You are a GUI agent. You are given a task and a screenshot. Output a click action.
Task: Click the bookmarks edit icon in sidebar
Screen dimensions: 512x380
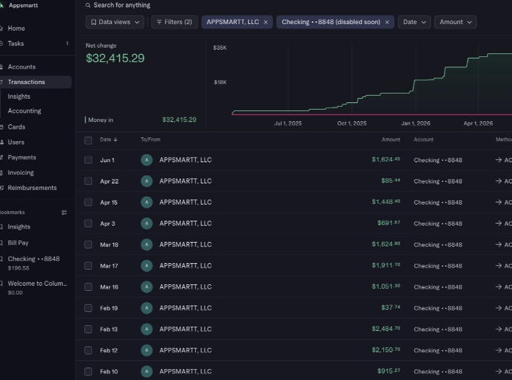(64, 213)
